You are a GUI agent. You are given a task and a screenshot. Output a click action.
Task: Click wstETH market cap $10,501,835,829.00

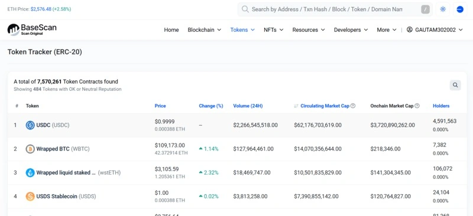coord(318,172)
